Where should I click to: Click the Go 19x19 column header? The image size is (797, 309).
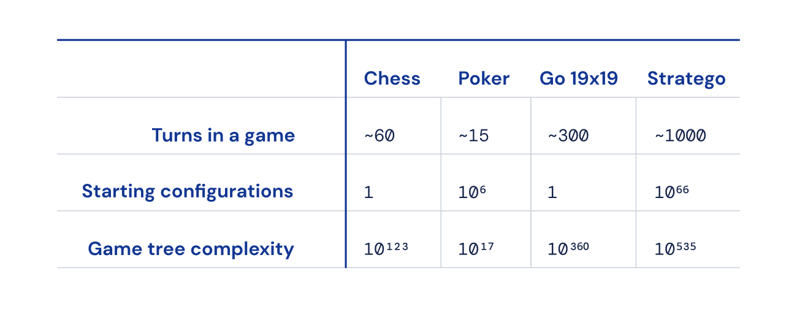click(578, 78)
